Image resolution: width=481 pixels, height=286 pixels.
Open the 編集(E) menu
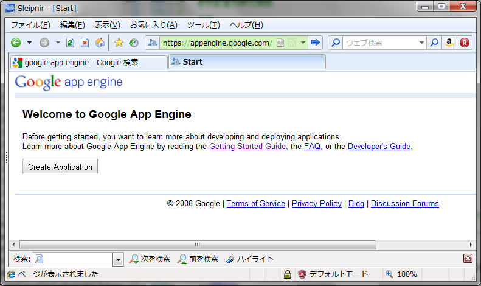point(73,25)
